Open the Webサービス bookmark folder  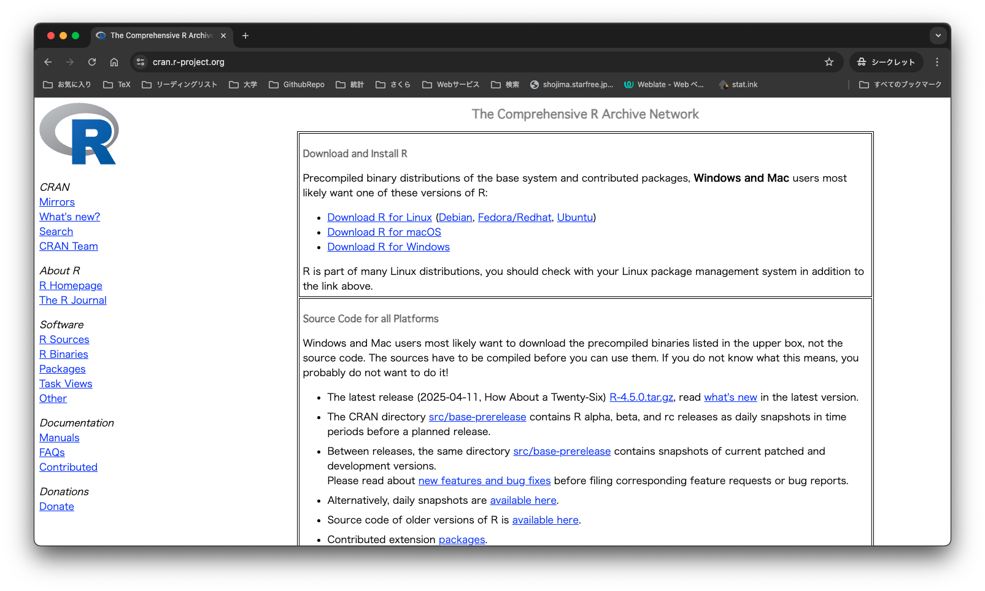(x=451, y=85)
